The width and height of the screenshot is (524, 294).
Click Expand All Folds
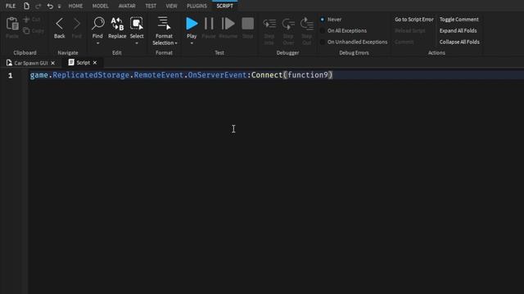(458, 31)
